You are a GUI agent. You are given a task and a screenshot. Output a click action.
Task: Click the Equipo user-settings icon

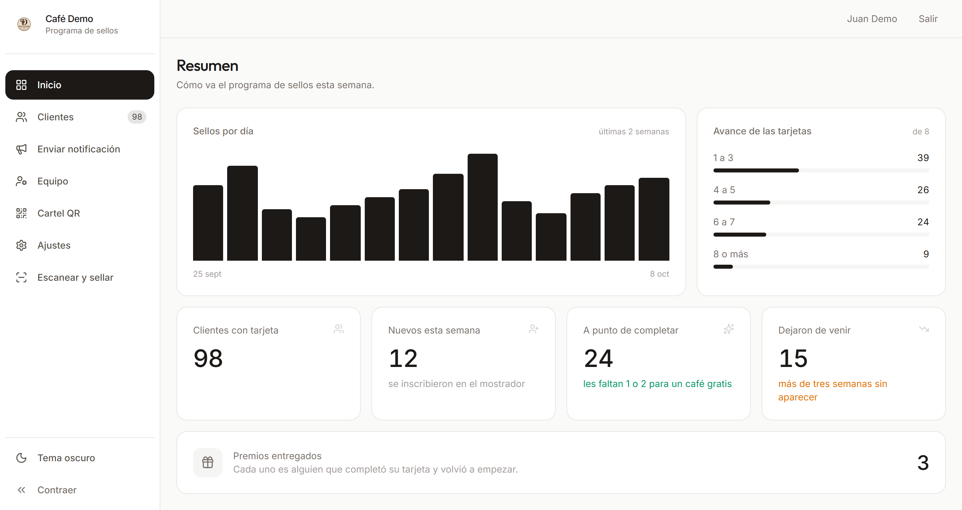21,181
